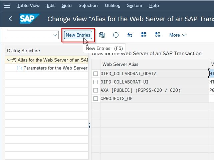Click the Deselect All icon

coord(158,35)
